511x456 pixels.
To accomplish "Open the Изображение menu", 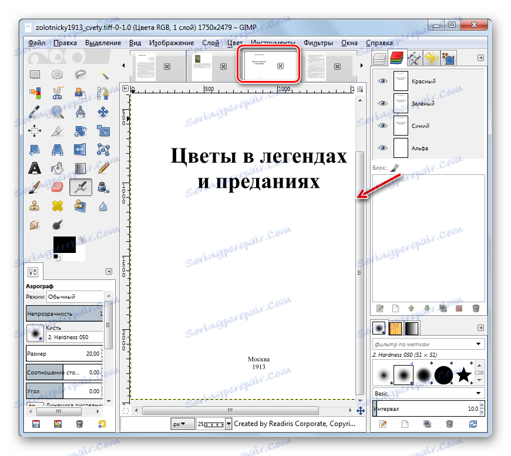I will coord(172,43).
